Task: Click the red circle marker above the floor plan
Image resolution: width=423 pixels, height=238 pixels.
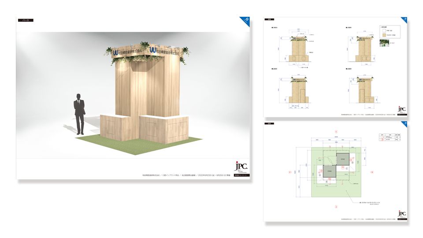Action: click(x=336, y=132)
